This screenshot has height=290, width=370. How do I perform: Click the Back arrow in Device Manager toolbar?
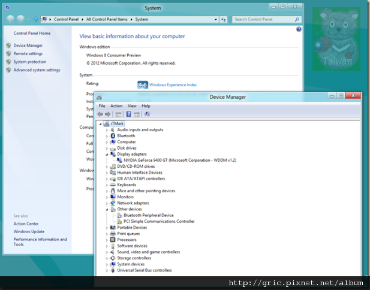pyautogui.click(x=100, y=114)
